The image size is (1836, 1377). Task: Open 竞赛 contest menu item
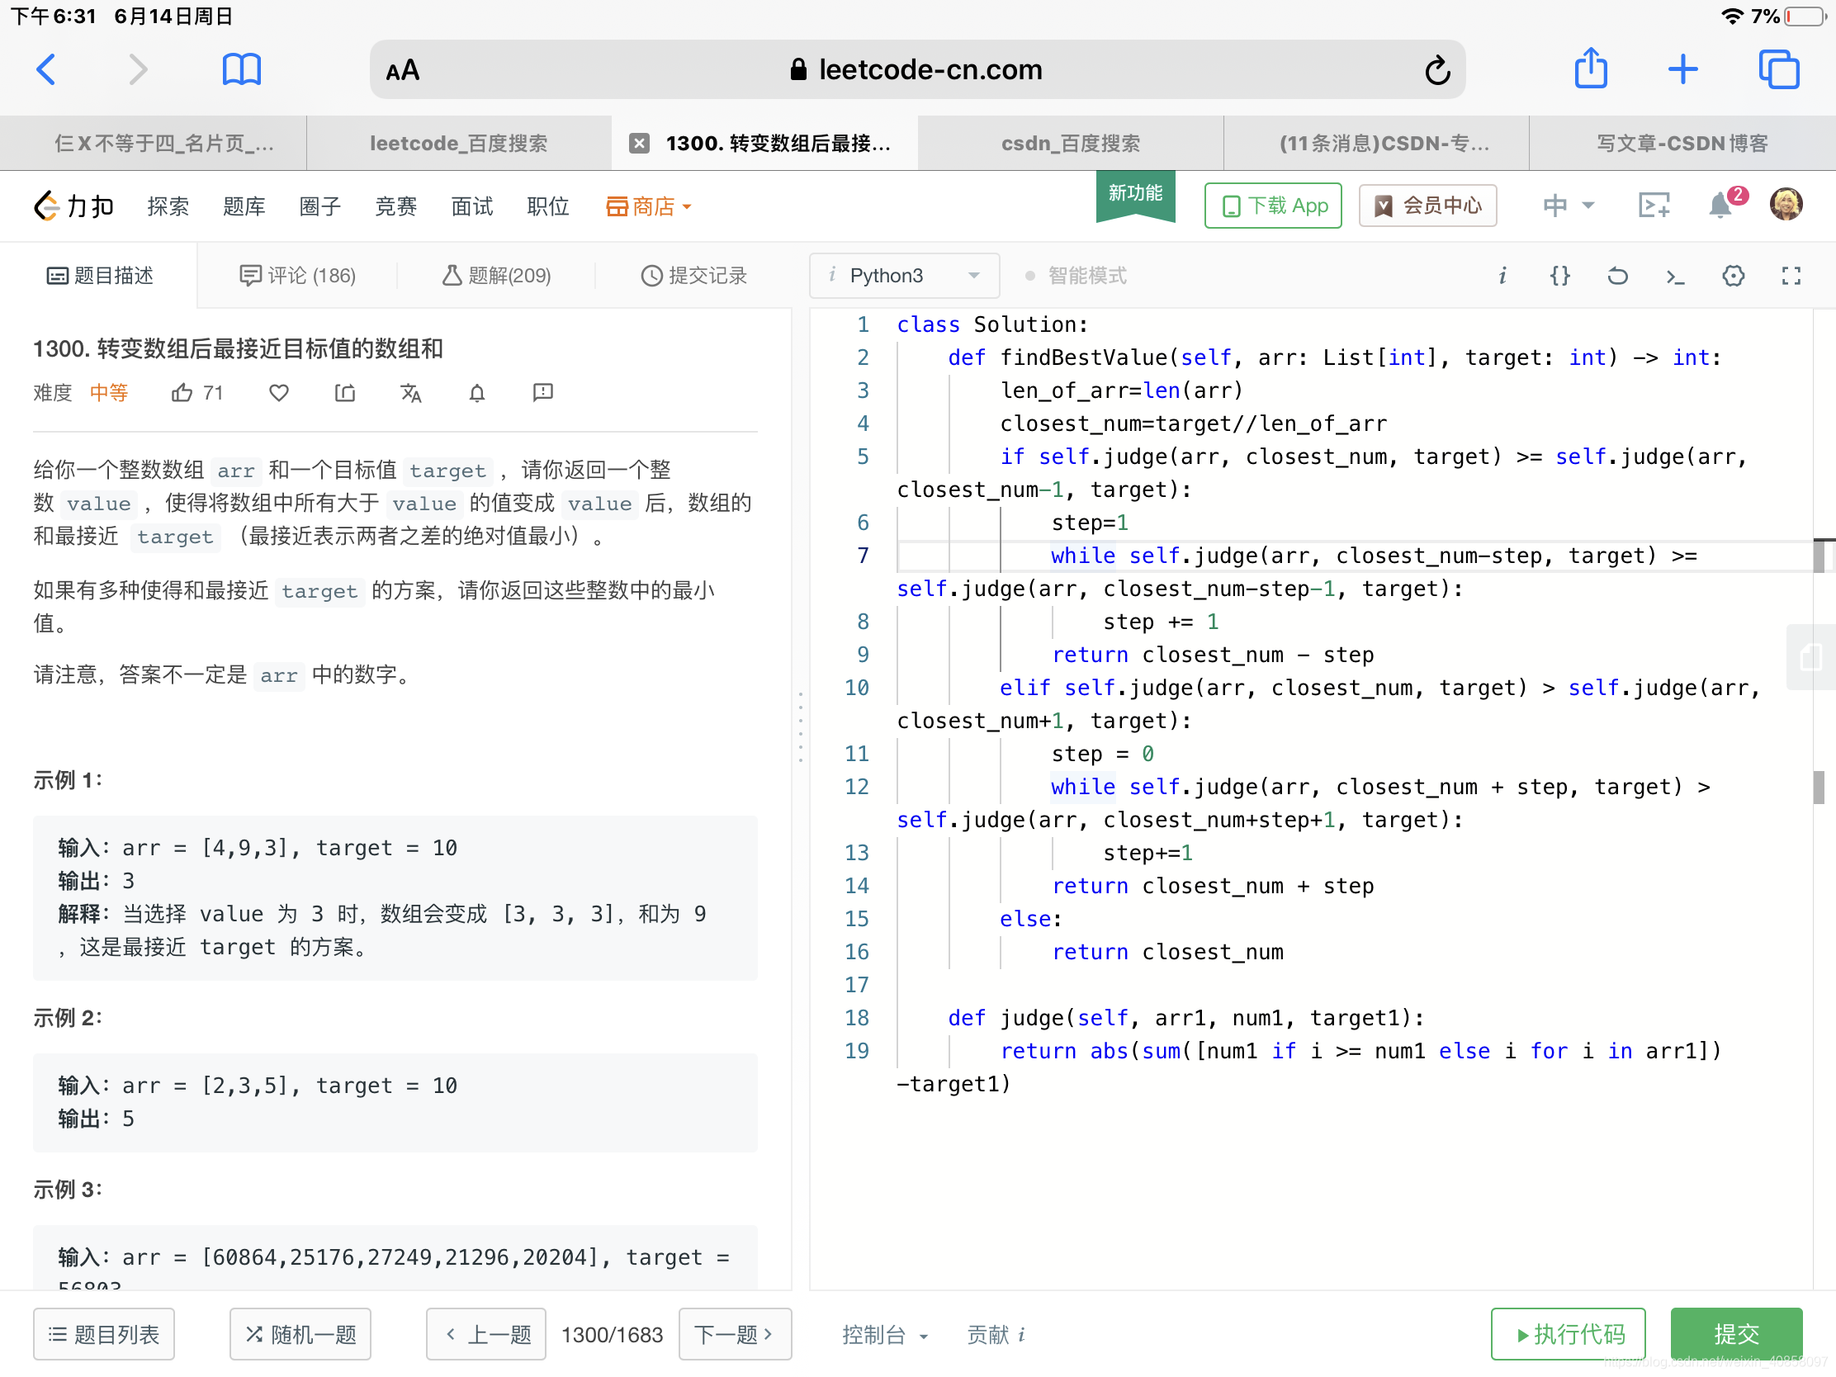pyautogui.click(x=396, y=206)
